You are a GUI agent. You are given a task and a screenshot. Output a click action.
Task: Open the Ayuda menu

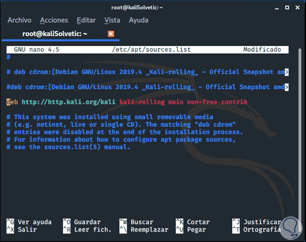point(139,20)
